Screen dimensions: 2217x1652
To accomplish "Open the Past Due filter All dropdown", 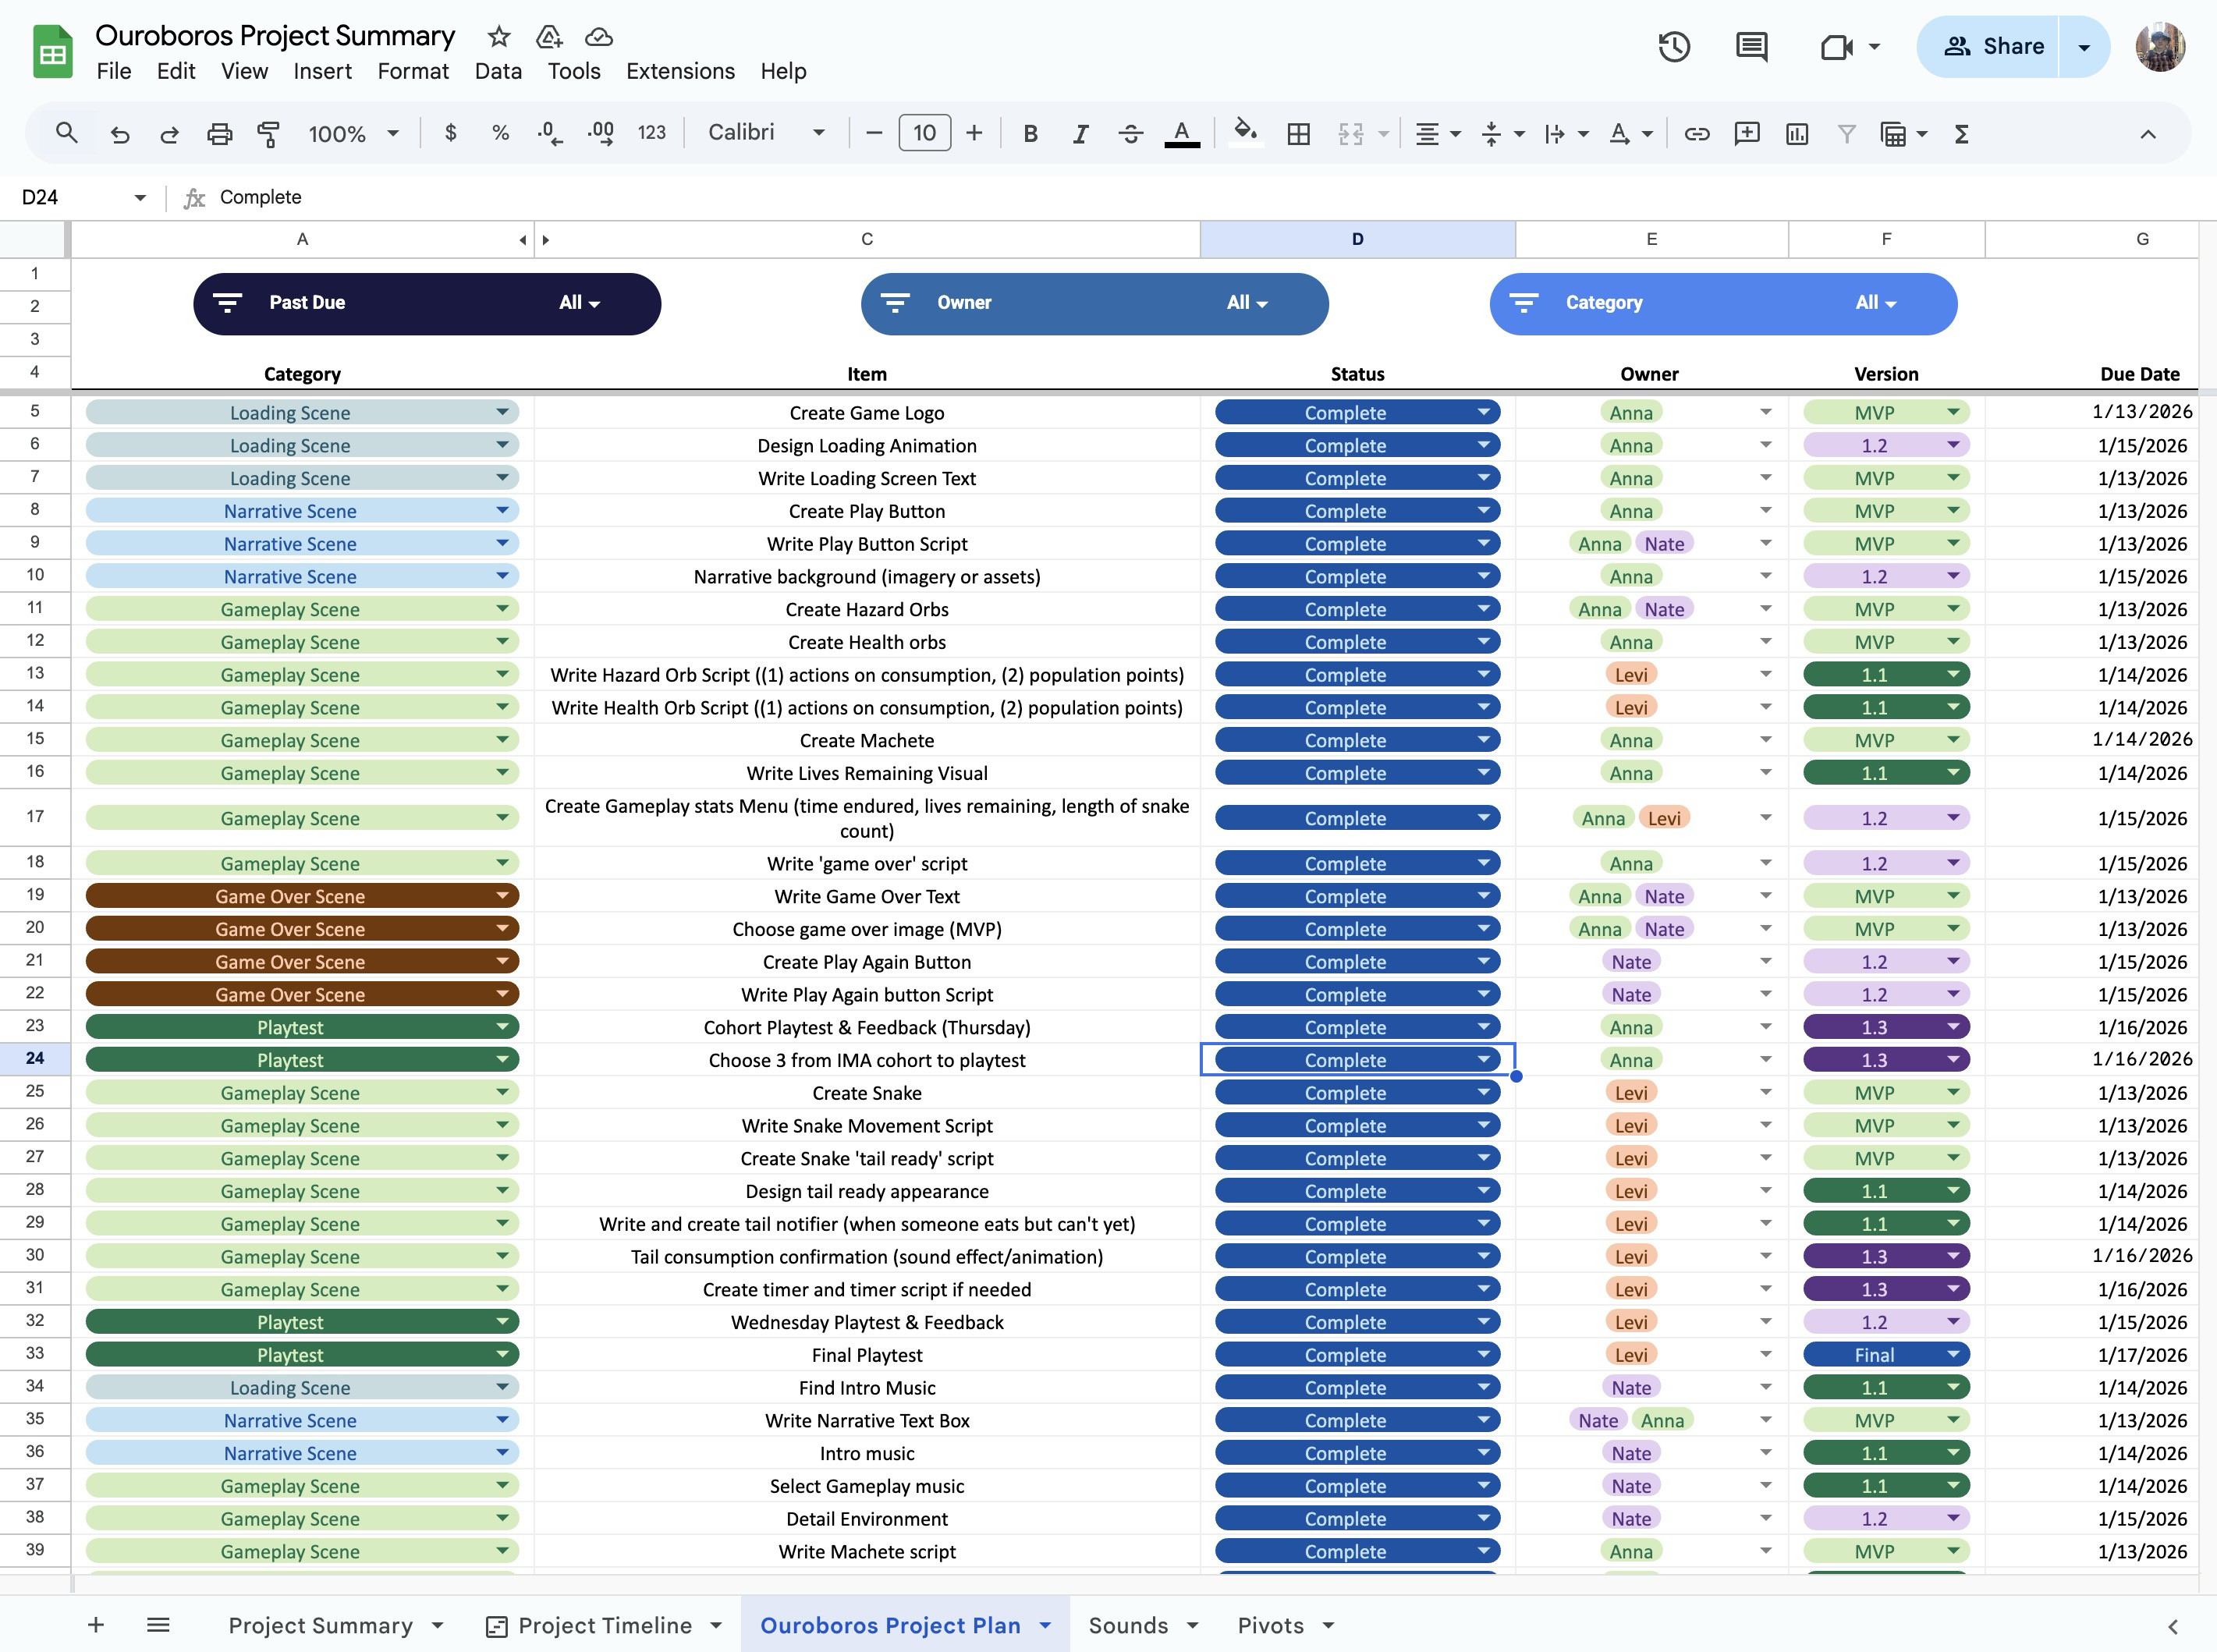I will (x=579, y=303).
